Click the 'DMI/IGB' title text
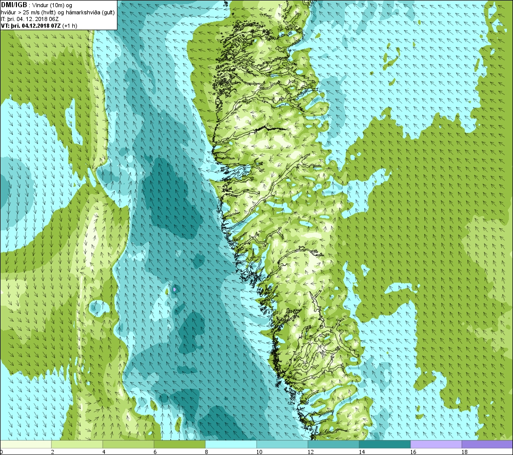This screenshot has height=455, width=513. 14,5
